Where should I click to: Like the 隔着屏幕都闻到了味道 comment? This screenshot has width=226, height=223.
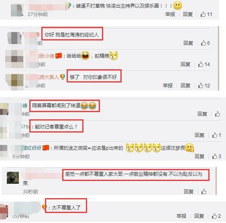click(x=218, y=114)
